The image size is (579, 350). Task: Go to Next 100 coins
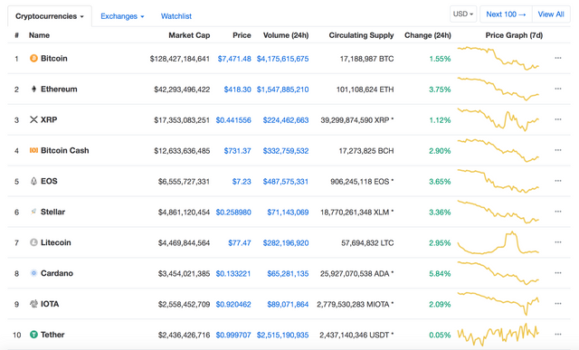click(x=506, y=14)
